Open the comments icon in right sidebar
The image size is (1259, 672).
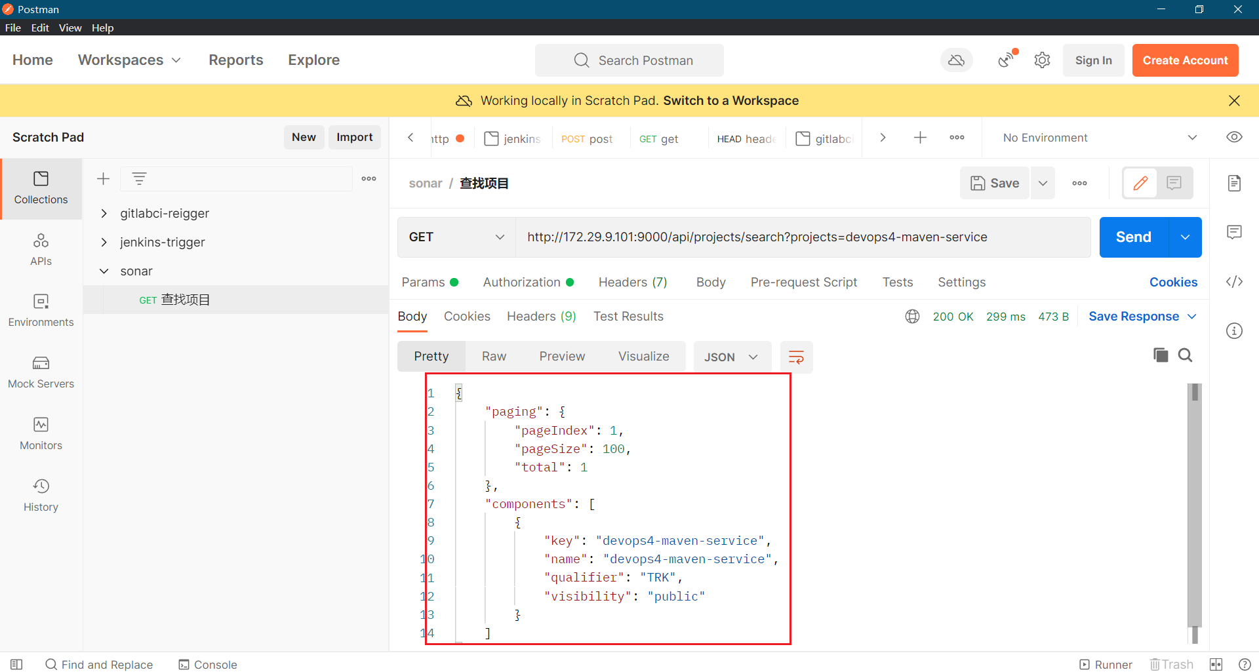pos(1234,232)
